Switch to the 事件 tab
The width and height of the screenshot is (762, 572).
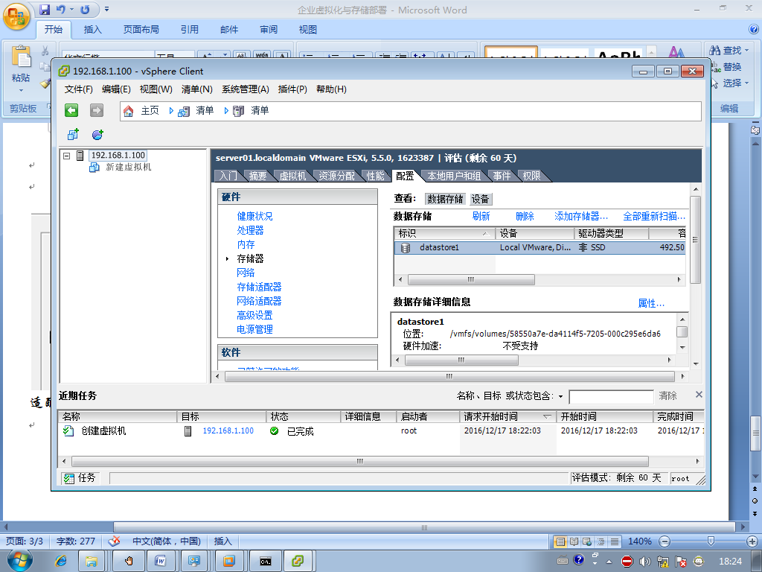tap(502, 176)
